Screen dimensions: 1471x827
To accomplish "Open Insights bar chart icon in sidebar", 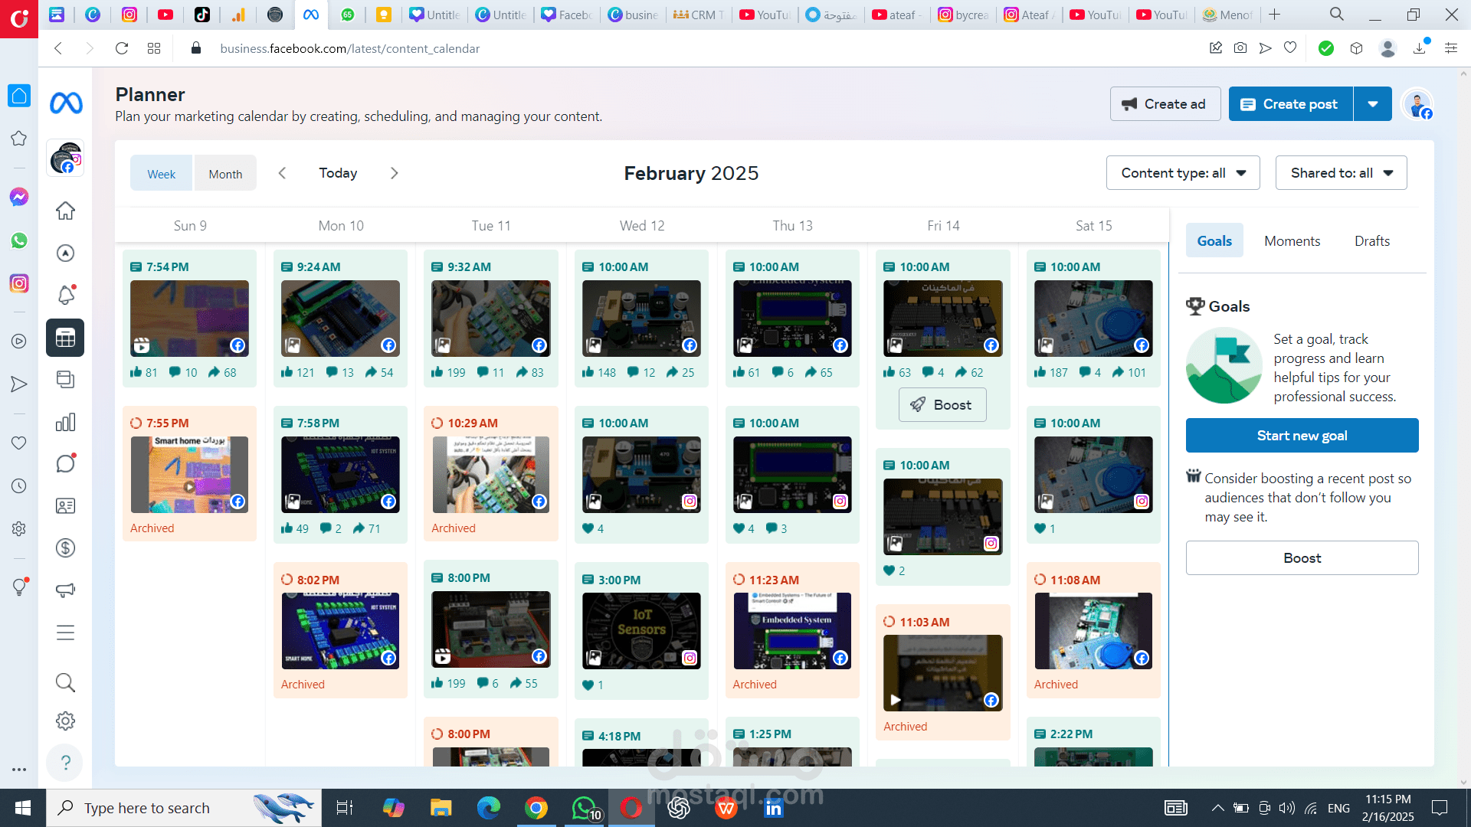I will pos(65,422).
